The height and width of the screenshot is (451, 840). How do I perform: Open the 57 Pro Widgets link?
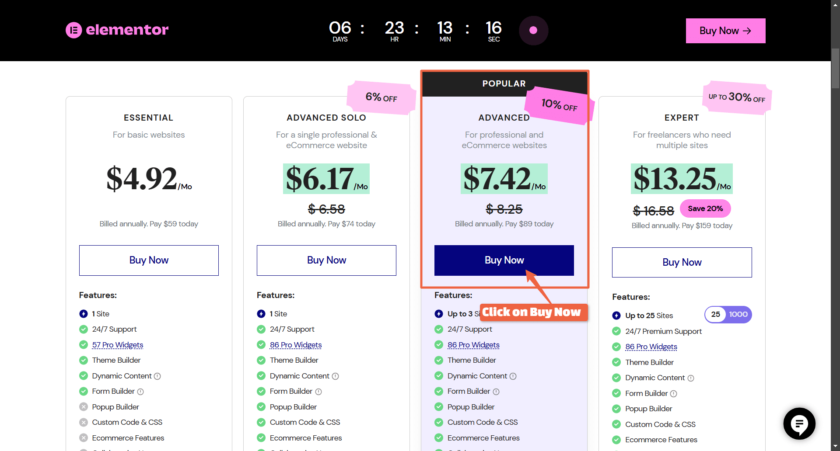tap(117, 345)
